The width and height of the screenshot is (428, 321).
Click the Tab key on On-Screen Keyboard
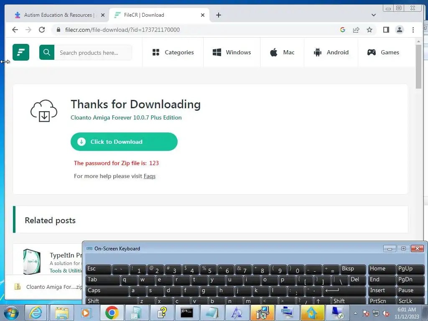pos(103,280)
